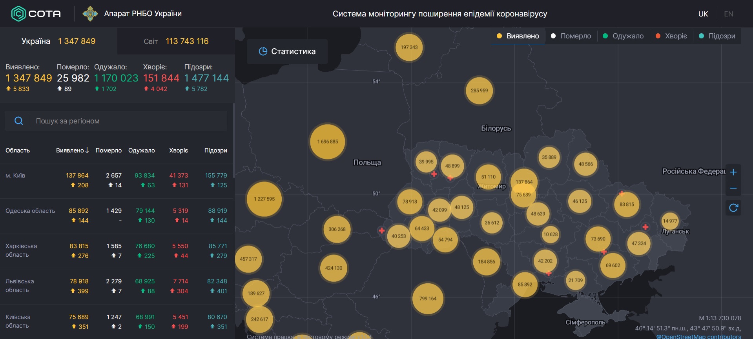The image size is (753, 339).
Task: Switch language to EN
Action: click(728, 14)
